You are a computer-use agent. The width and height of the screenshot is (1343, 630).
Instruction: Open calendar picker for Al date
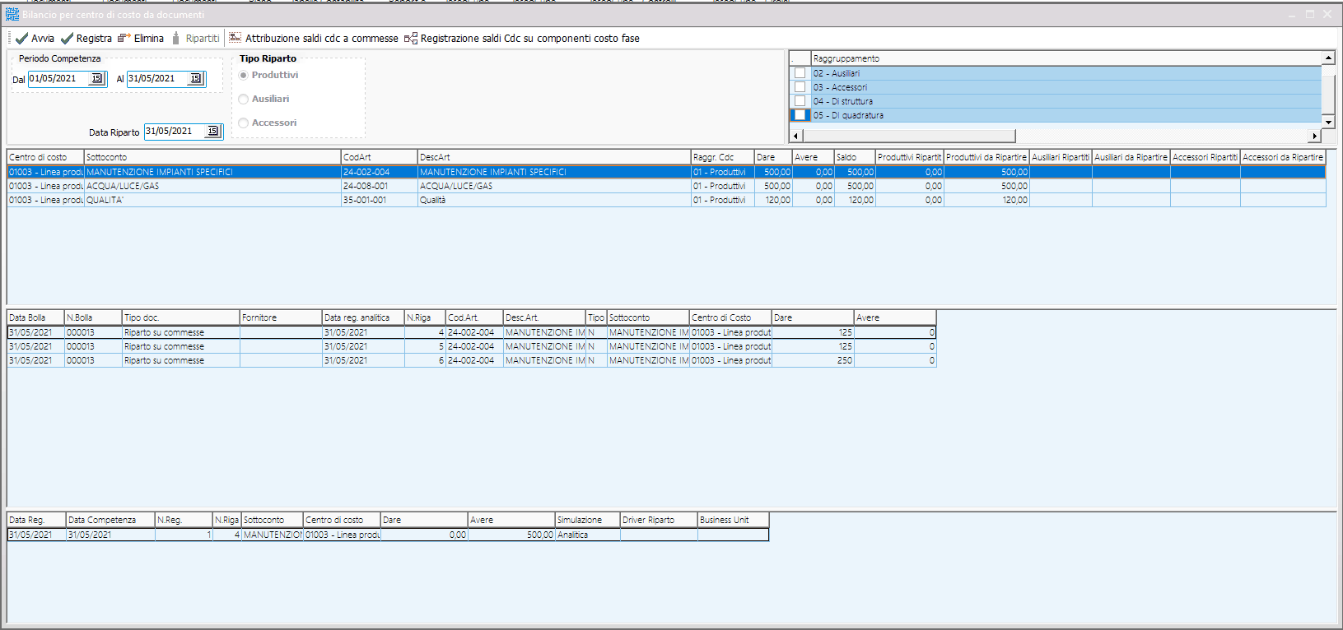tap(195, 79)
